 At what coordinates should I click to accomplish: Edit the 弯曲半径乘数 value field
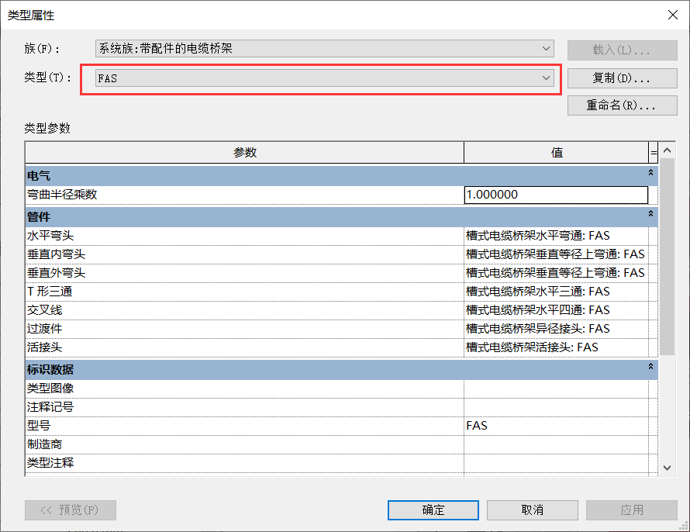(555, 195)
